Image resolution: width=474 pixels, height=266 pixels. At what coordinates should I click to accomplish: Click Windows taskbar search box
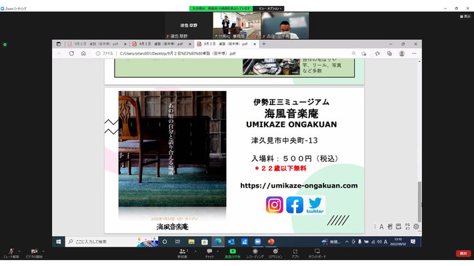111,241
